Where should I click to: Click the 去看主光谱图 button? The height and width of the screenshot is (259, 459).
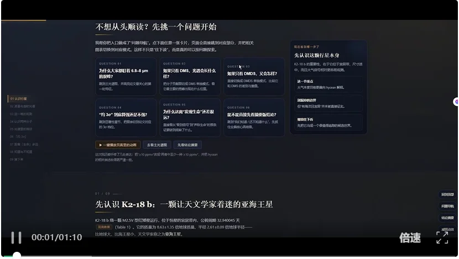157,145
